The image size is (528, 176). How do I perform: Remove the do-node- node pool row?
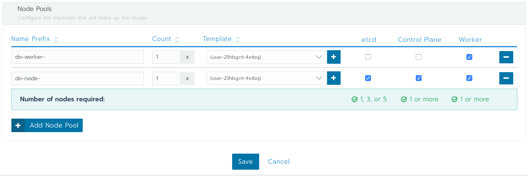pos(506,78)
